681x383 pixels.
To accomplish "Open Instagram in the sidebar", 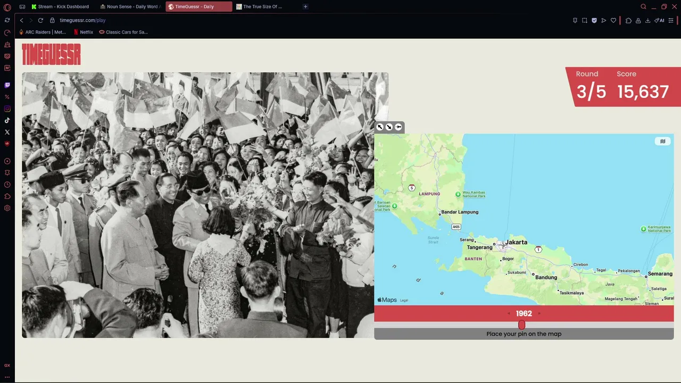I will [x=7, y=109].
